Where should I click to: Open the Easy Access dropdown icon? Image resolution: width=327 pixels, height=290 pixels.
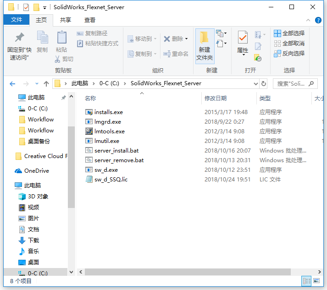(x=221, y=44)
